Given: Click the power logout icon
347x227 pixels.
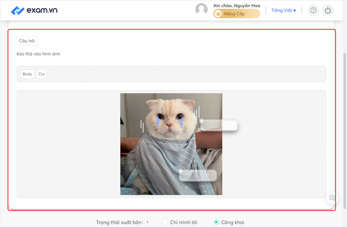Looking at the screenshot, I should (328, 10).
